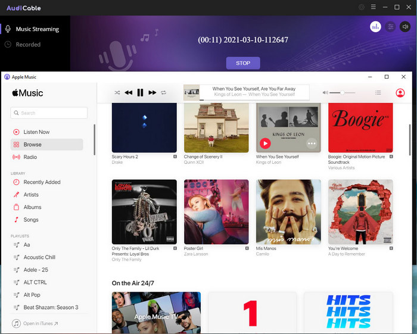This screenshot has height=334, width=417.
Task: Click the When You See Yourself album title
Action: (x=278, y=157)
